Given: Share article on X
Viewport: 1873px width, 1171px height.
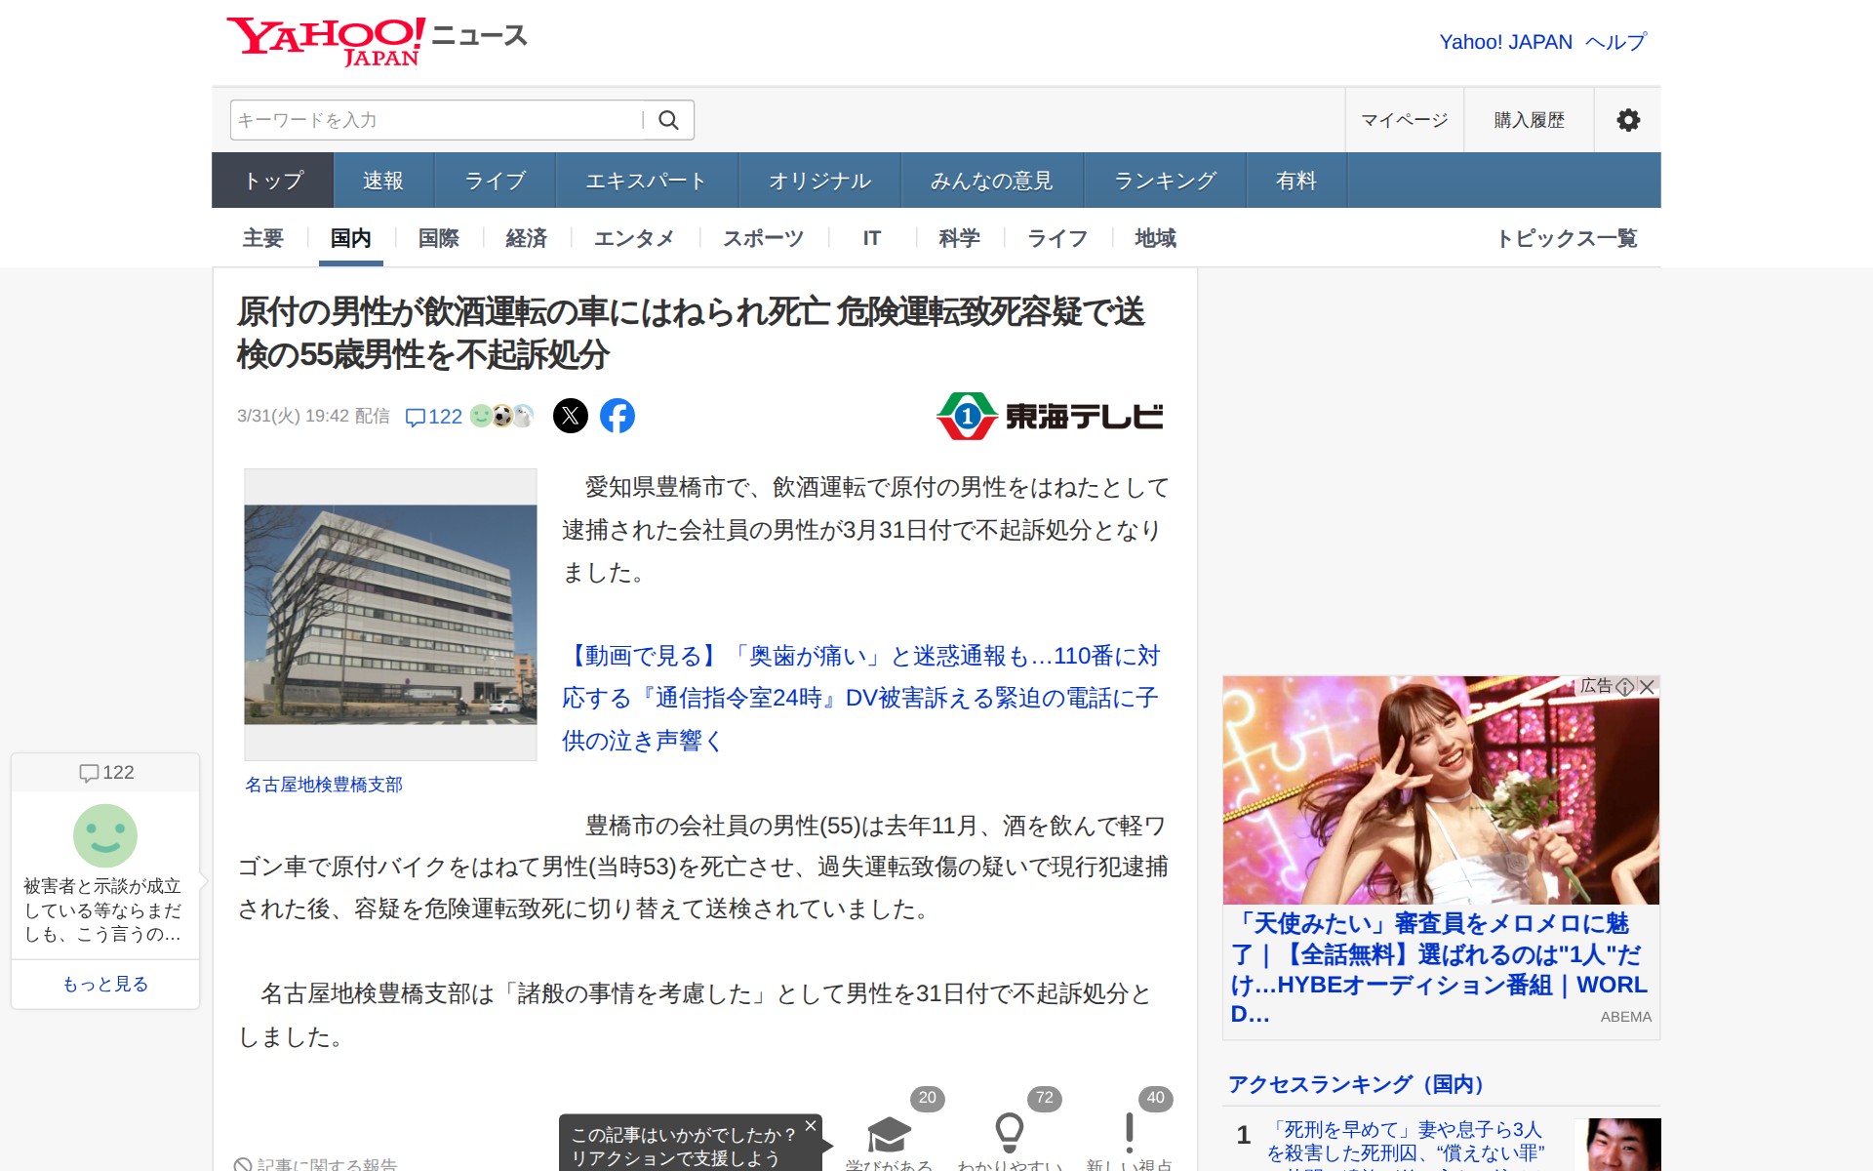Looking at the screenshot, I should 571,416.
